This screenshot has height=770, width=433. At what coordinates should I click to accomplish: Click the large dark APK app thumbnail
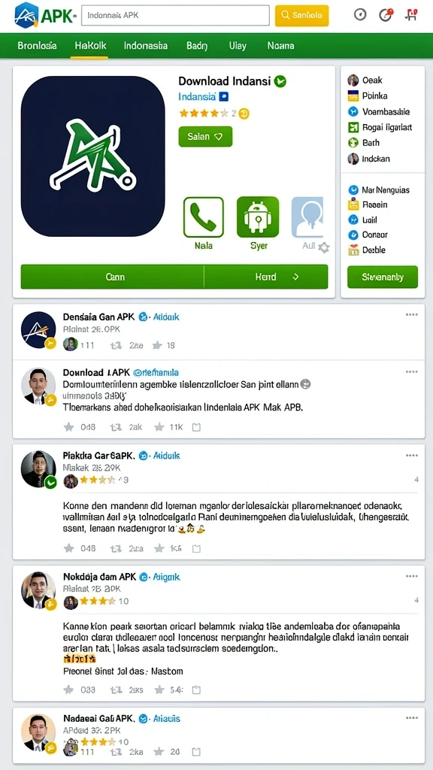(92, 156)
